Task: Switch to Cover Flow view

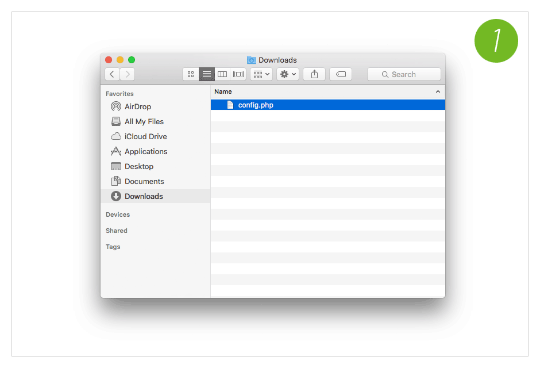Action: (x=238, y=74)
